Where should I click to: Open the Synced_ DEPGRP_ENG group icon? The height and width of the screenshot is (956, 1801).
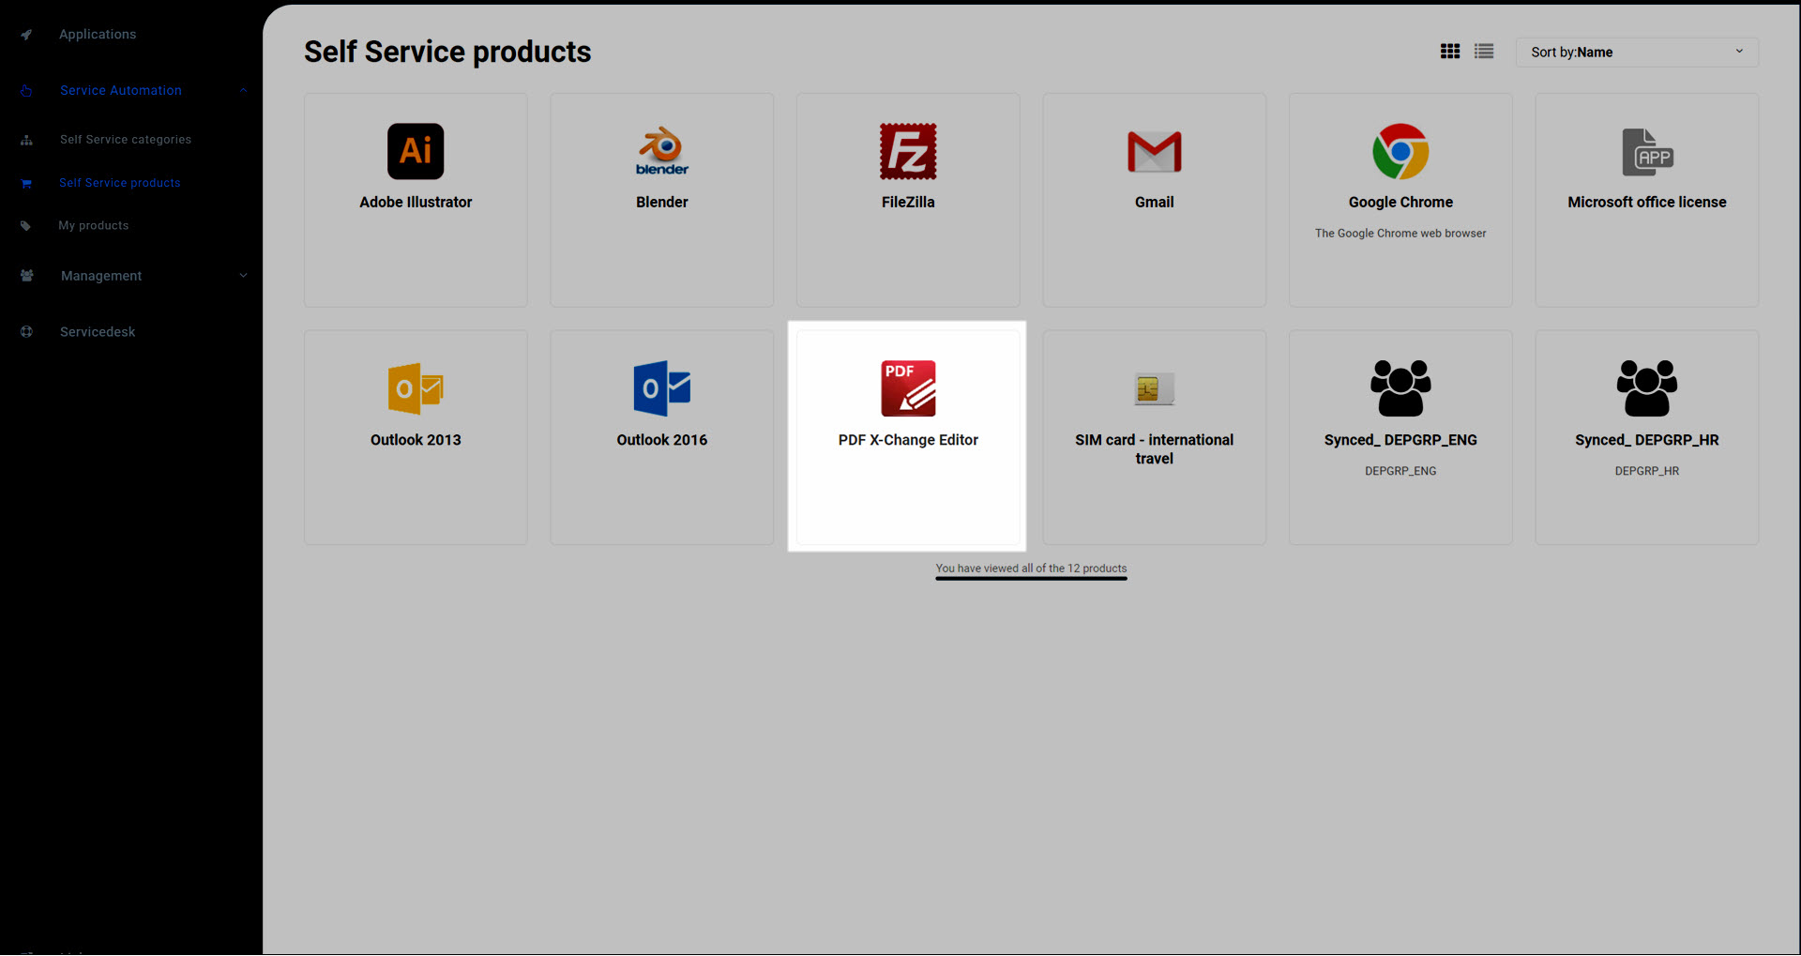1400,388
